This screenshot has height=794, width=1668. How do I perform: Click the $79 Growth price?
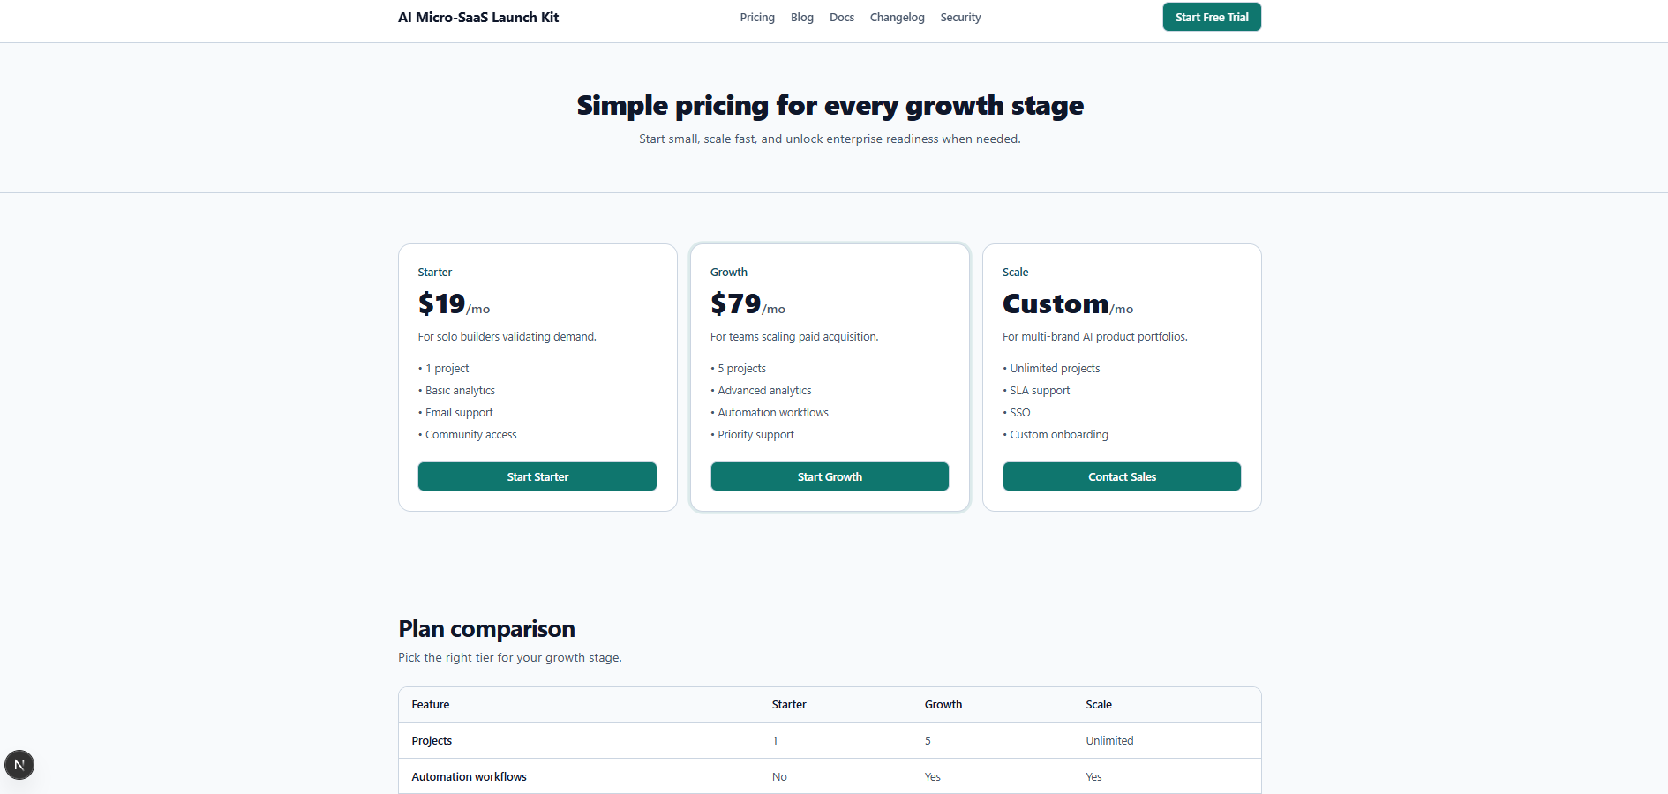(735, 303)
